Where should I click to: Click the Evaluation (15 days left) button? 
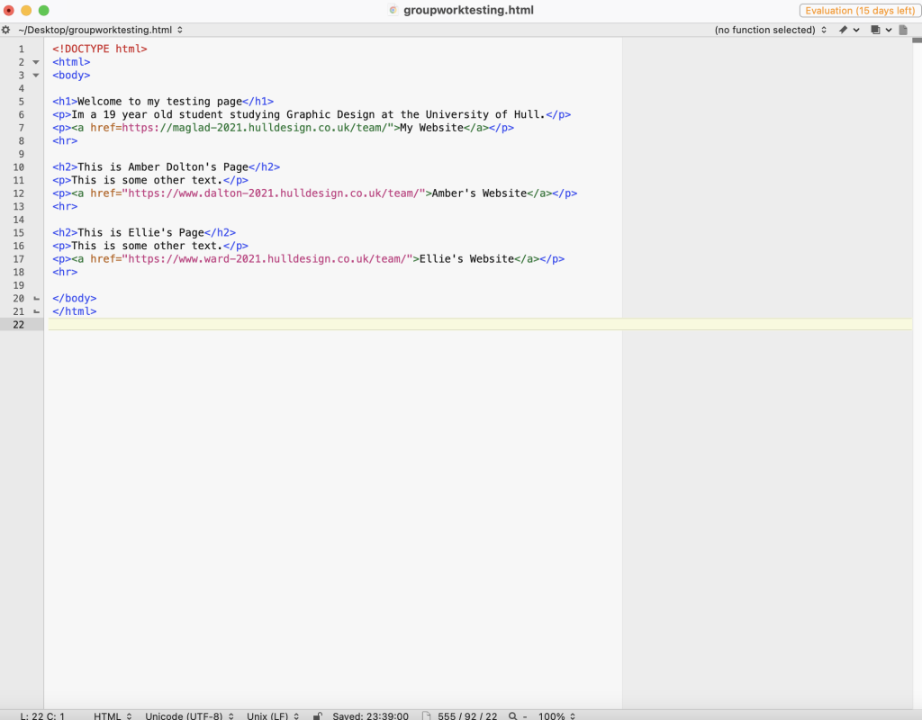(x=860, y=11)
